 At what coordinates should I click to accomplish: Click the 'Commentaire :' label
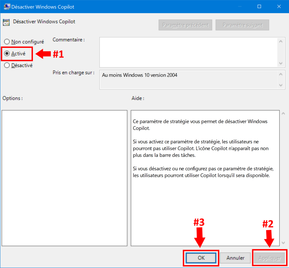(69, 40)
